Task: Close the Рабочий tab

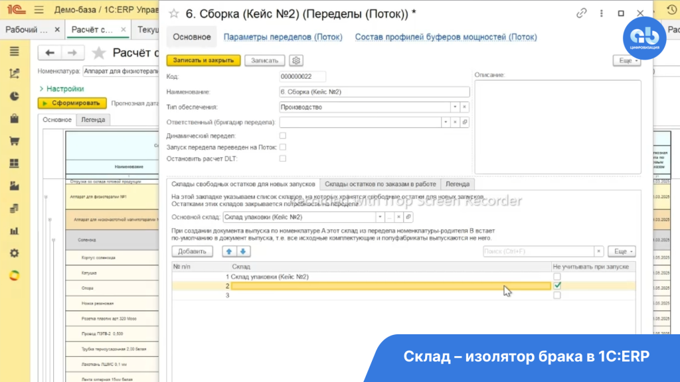Action: point(57,29)
